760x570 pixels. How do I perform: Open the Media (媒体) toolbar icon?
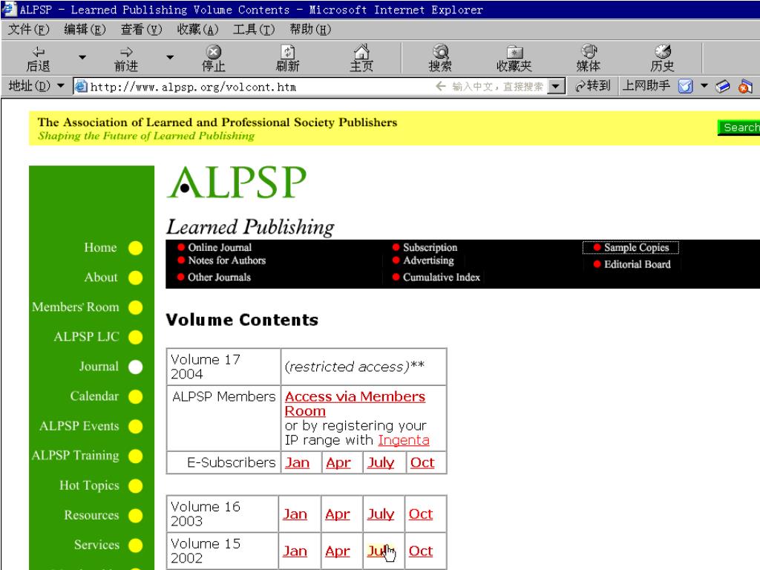click(589, 59)
